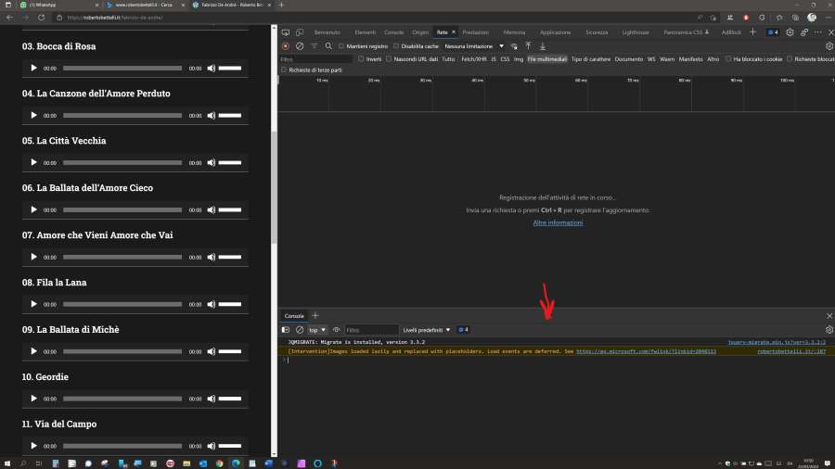Open the top context selector dropdown
This screenshot has height=469, width=835.
(x=317, y=330)
